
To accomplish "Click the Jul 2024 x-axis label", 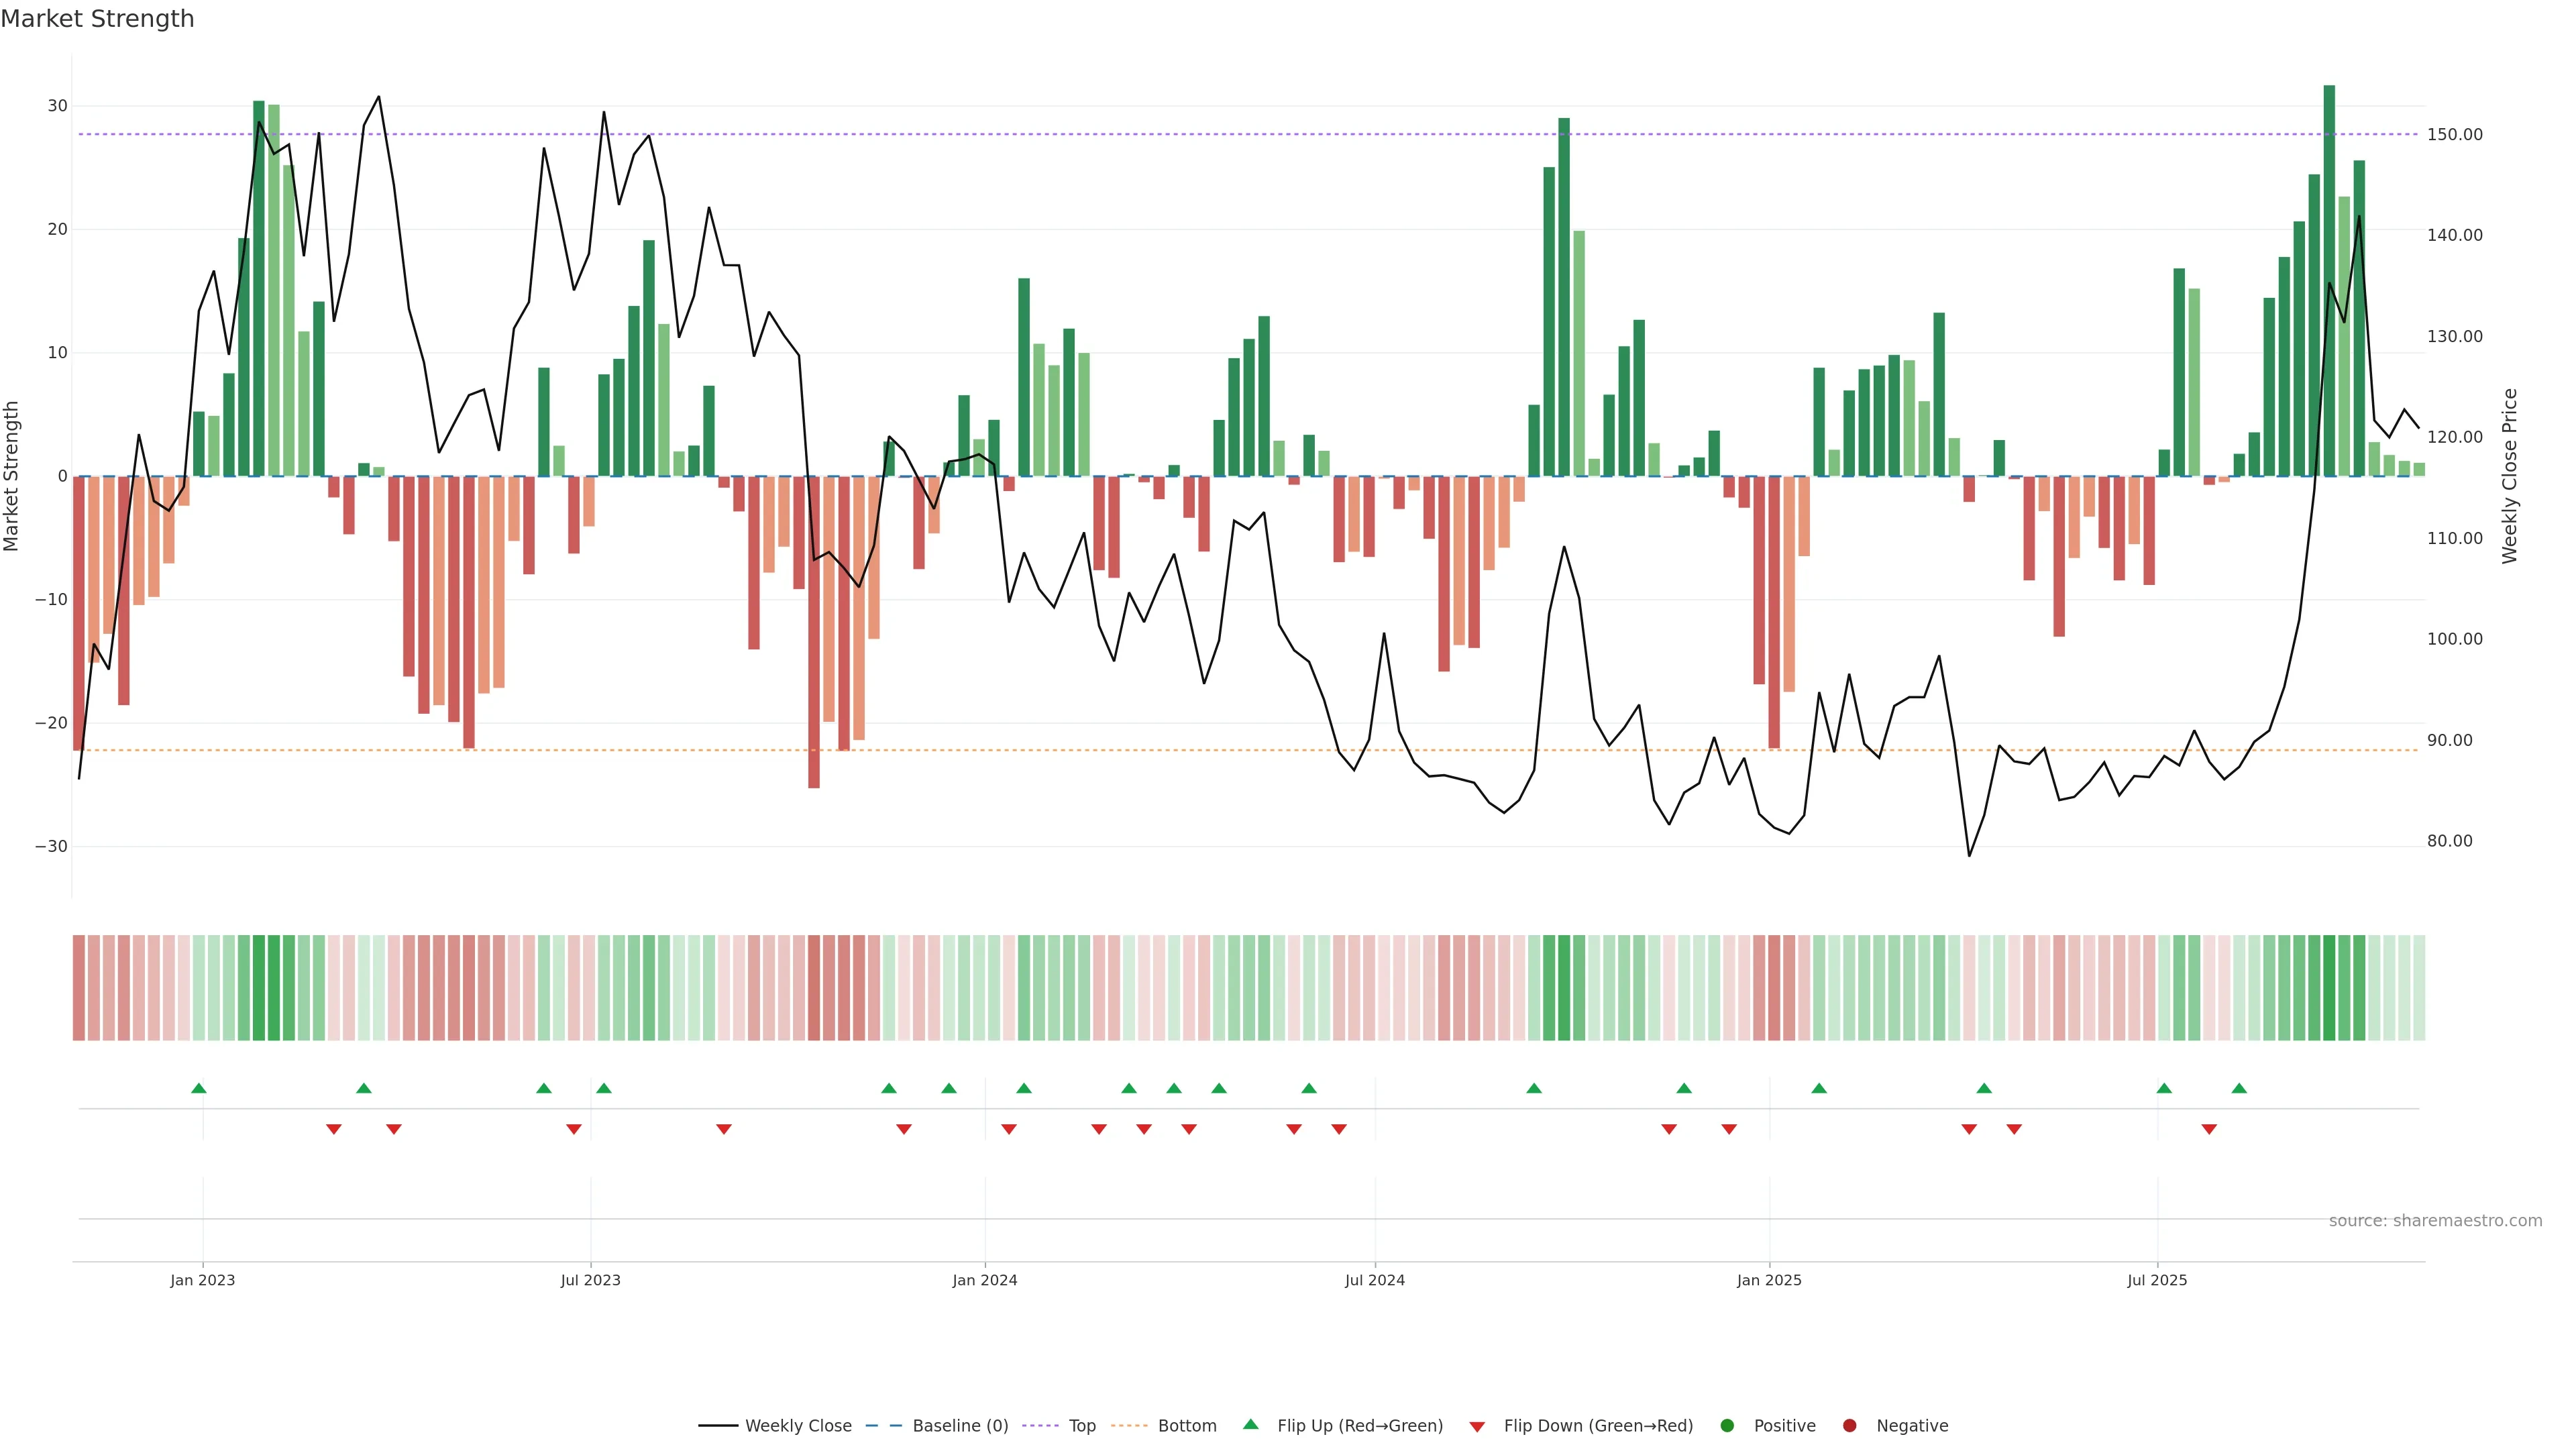I will click(1374, 1280).
